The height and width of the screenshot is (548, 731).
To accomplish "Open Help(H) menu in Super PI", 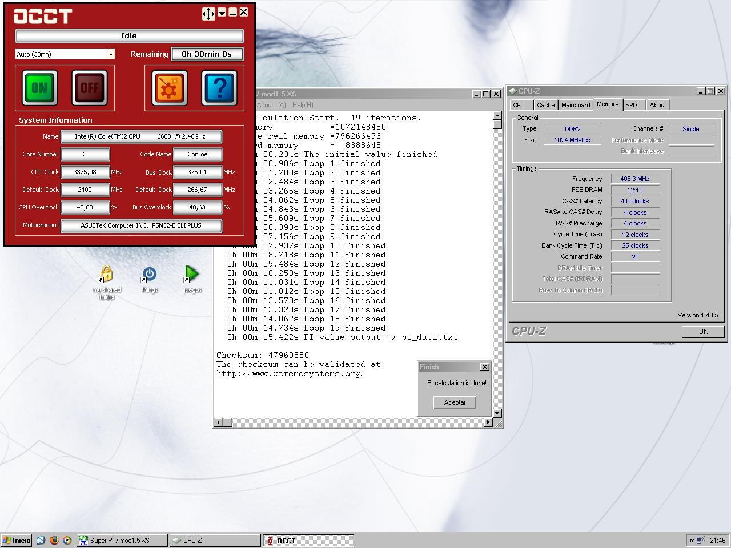I will click(x=303, y=105).
